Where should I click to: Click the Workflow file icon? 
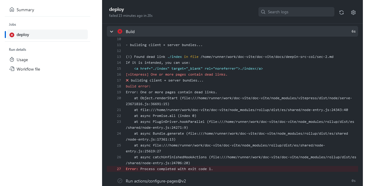pos(12,69)
